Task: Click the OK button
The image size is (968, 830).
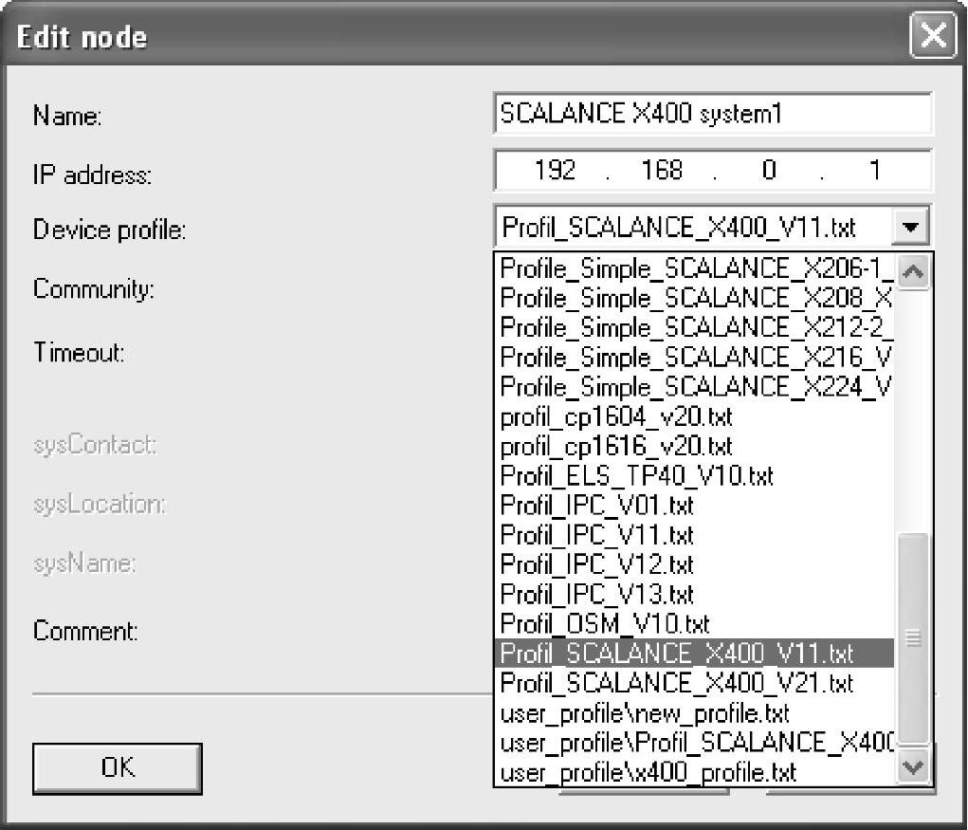Action: pos(118,768)
